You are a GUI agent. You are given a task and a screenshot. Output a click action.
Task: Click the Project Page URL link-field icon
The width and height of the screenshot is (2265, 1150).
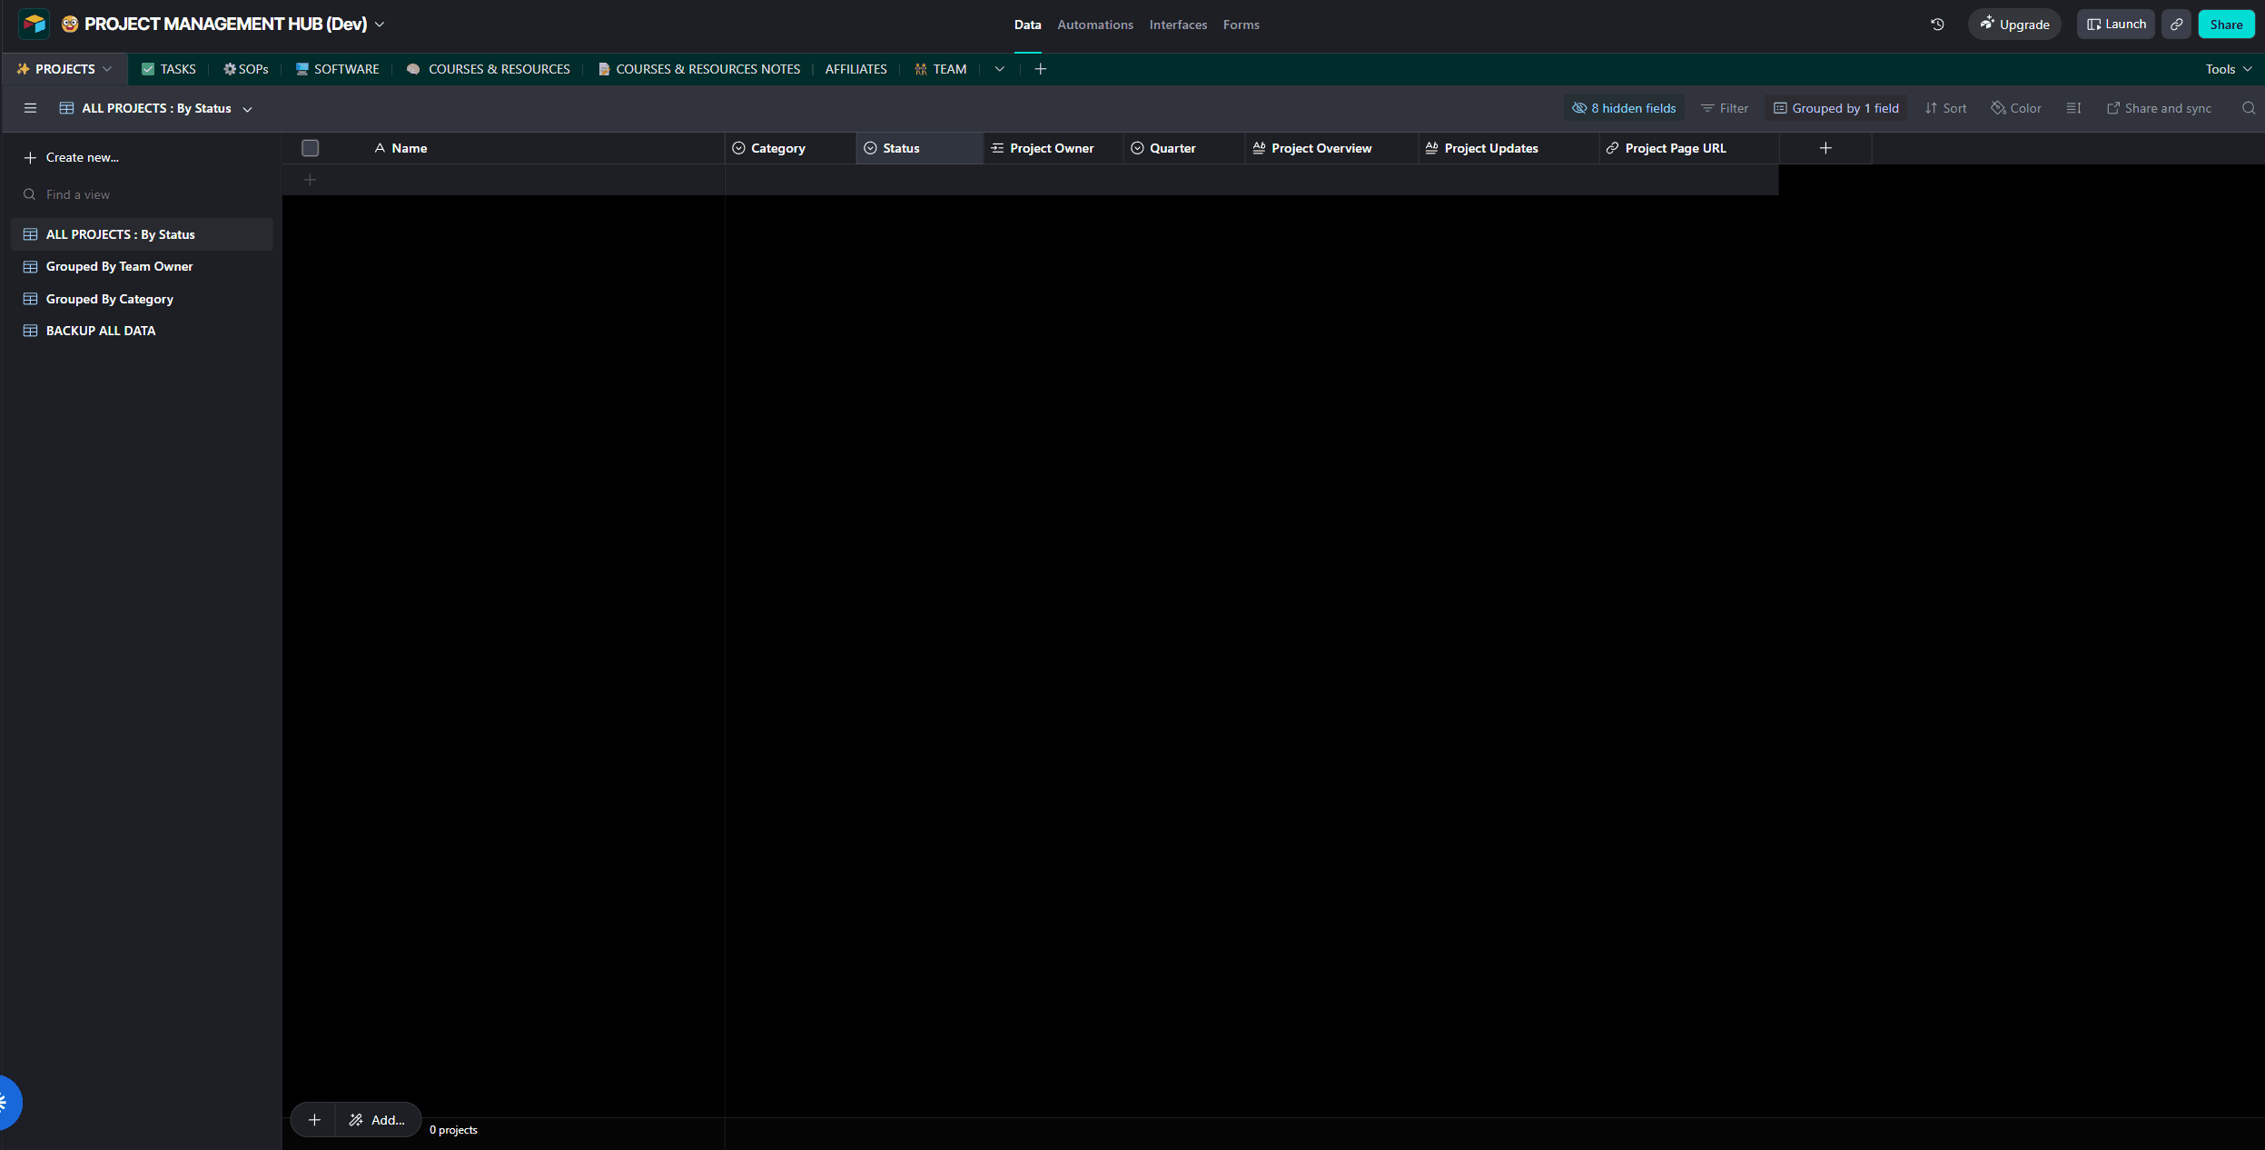click(1612, 148)
